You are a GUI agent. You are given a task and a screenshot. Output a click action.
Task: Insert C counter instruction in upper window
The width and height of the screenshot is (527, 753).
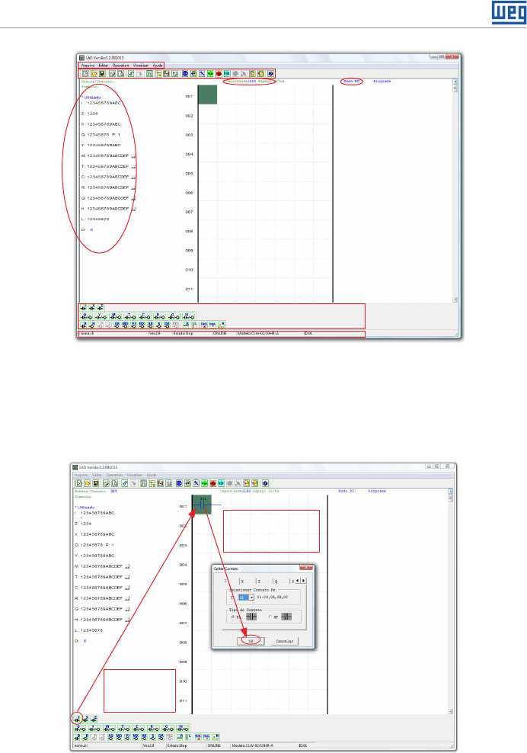pos(145,316)
